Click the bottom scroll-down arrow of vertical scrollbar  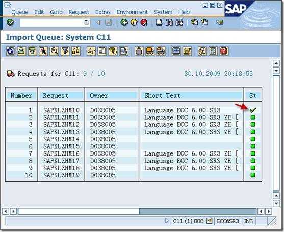[x=276, y=203]
